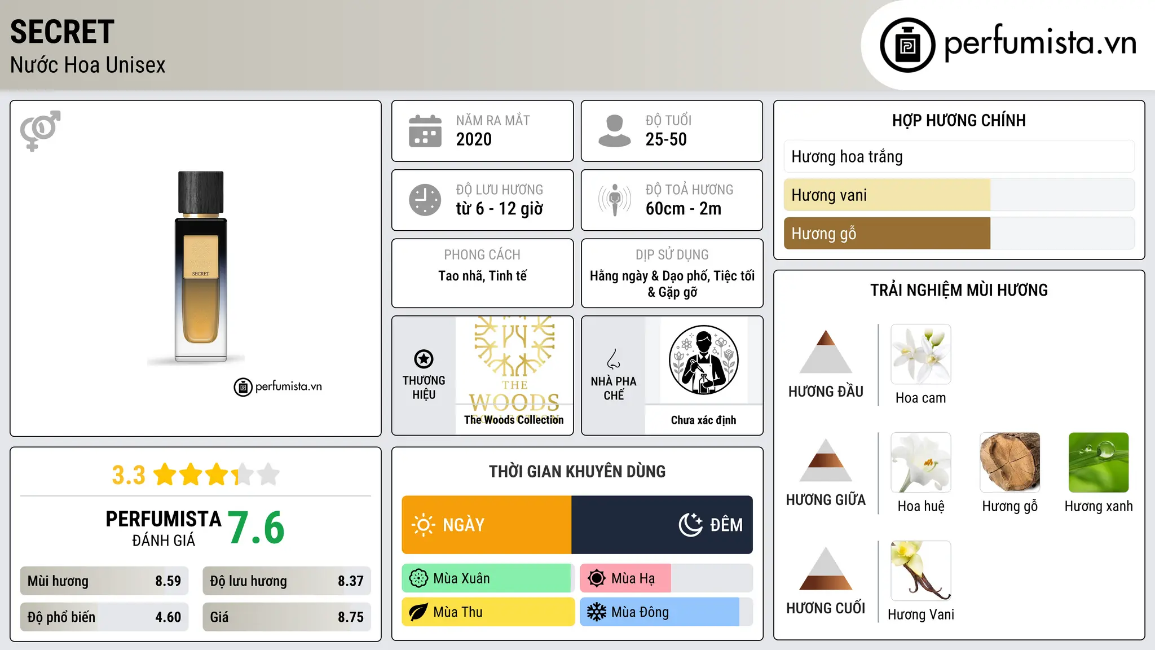1155x650 pixels.
Task: Click the 3.3 star rating number
Action: point(129,475)
